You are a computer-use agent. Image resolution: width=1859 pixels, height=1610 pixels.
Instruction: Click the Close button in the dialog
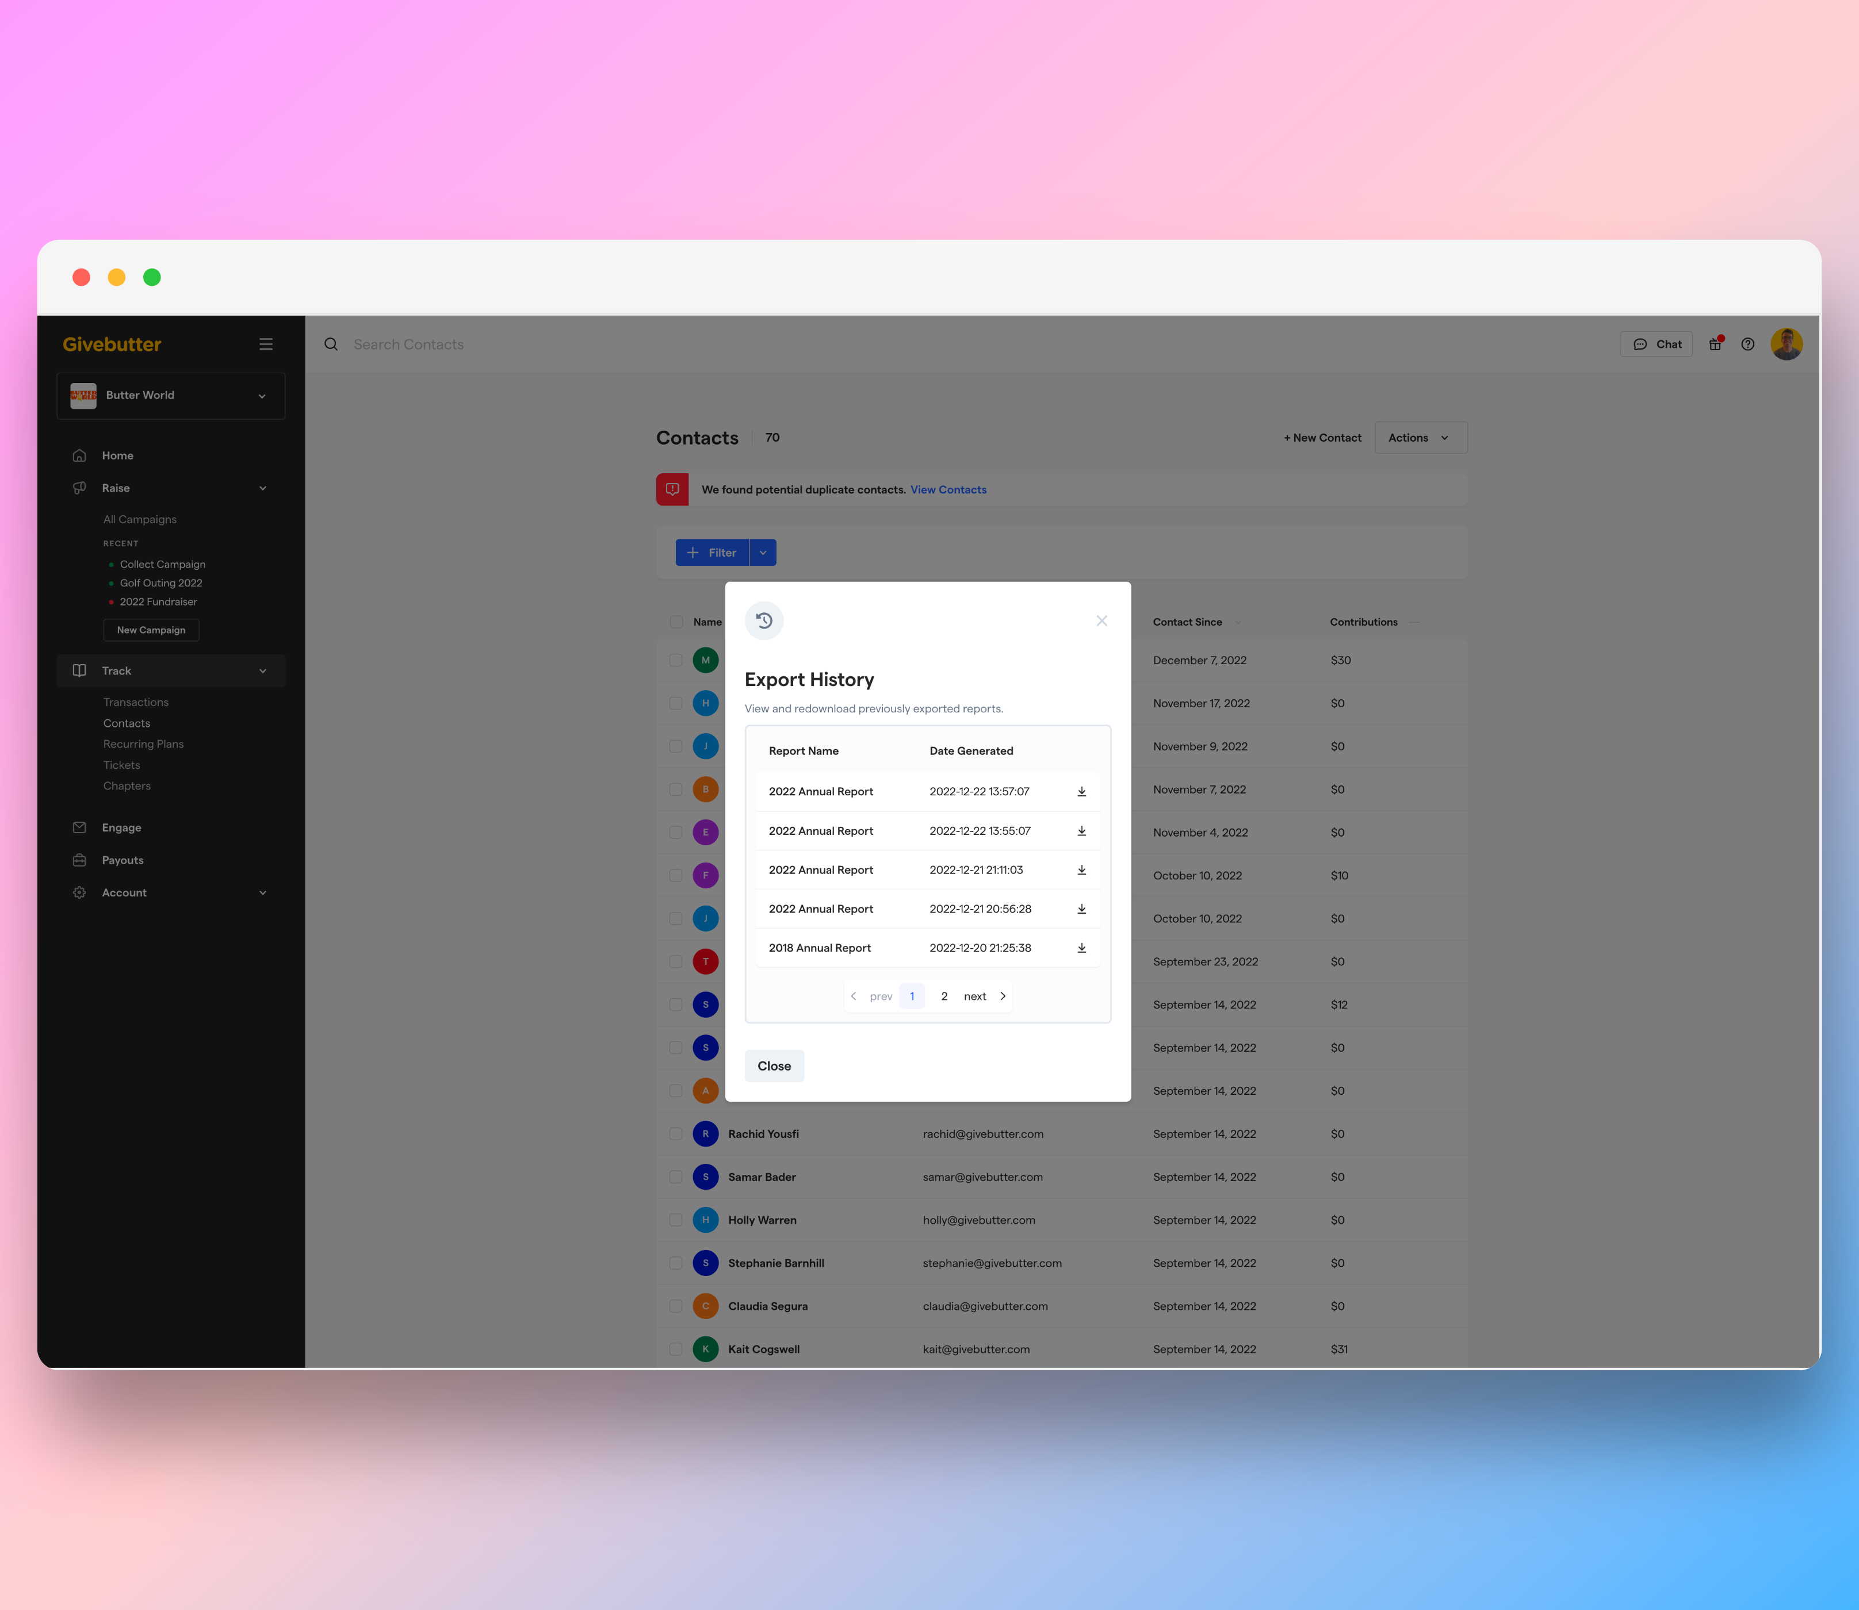pos(774,1067)
